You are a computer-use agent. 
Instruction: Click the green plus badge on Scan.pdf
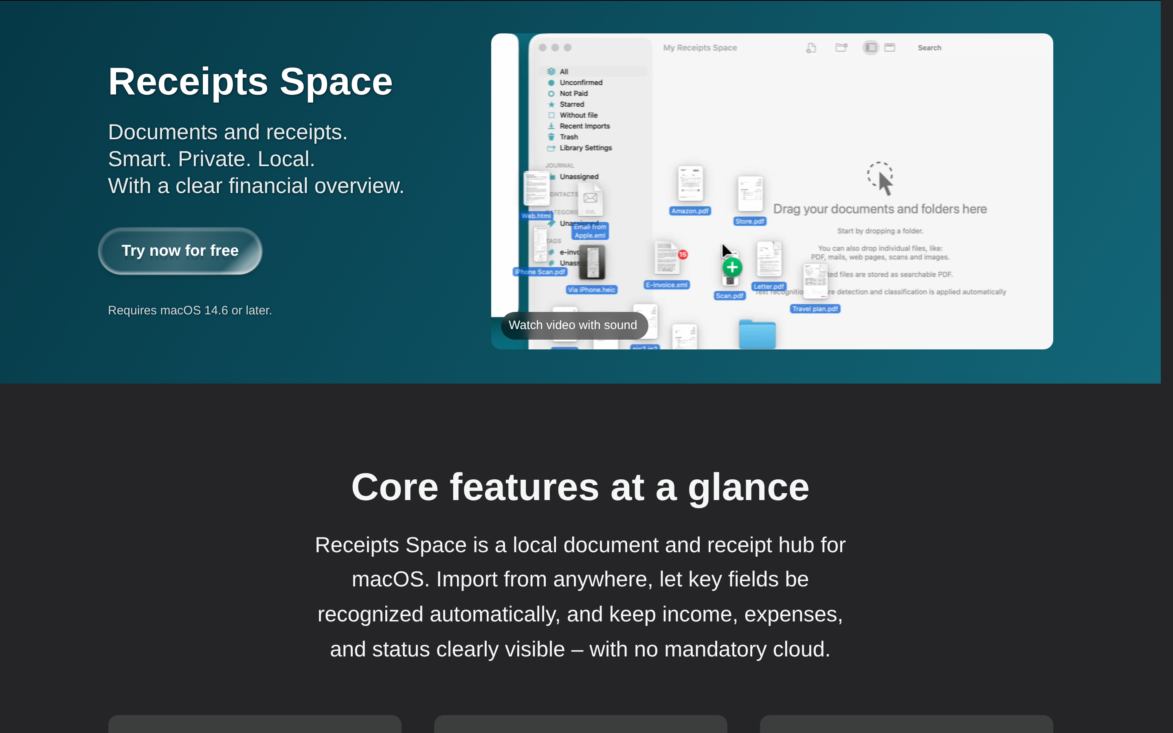tap(732, 267)
